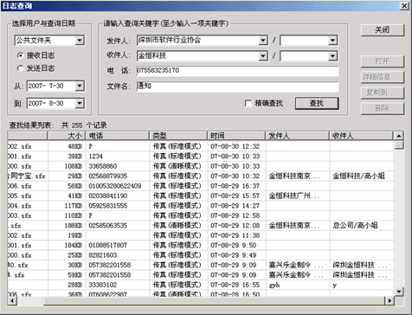Click the 查找 search button

tap(317, 103)
